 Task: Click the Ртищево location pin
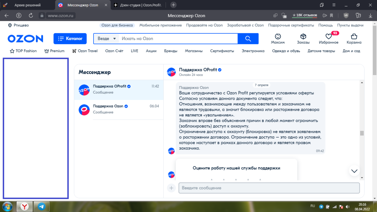pyautogui.click(x=10, y=25)
